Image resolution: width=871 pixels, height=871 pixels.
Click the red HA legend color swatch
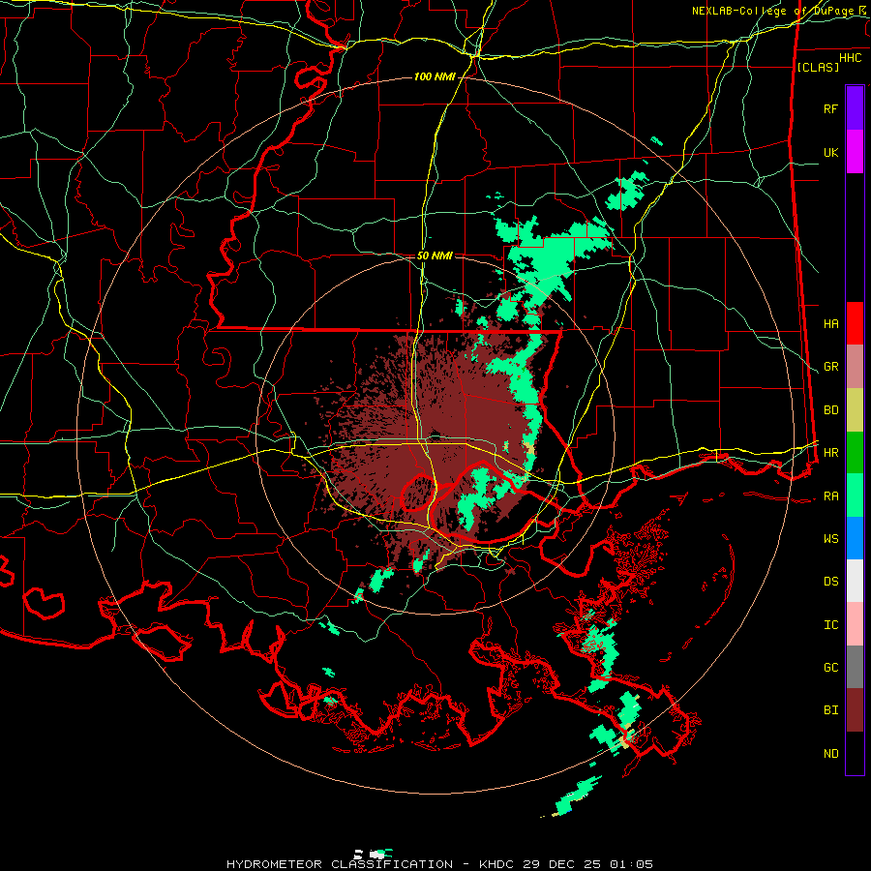(855, 323)
